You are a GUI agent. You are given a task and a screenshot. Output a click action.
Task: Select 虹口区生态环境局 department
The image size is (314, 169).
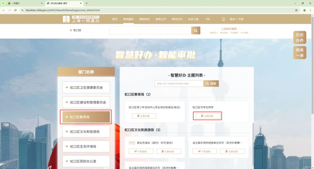[86, 146]
